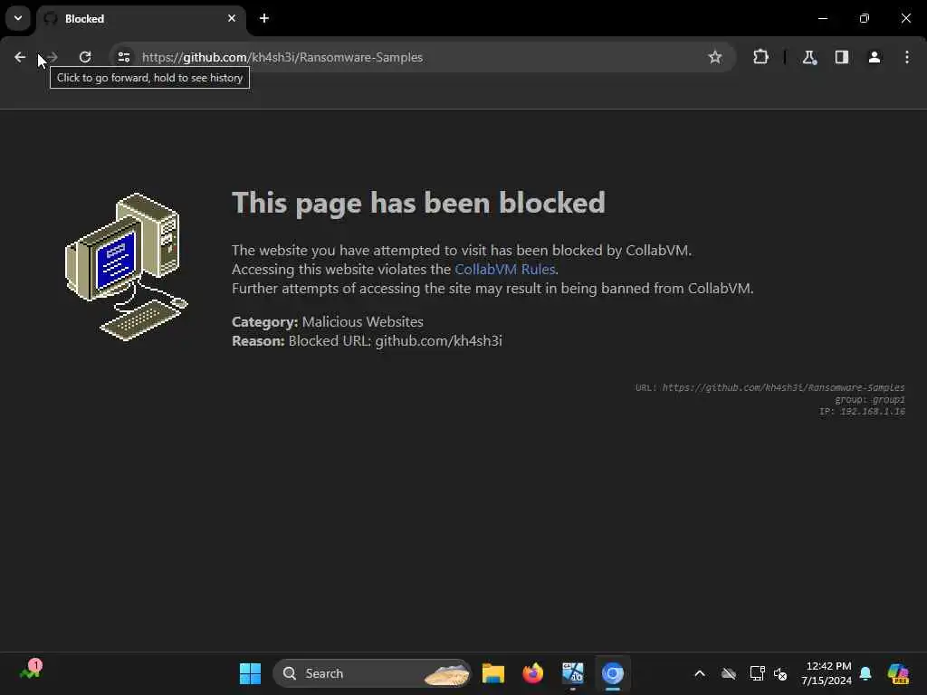Go back to the previous page

coord(20,57)
